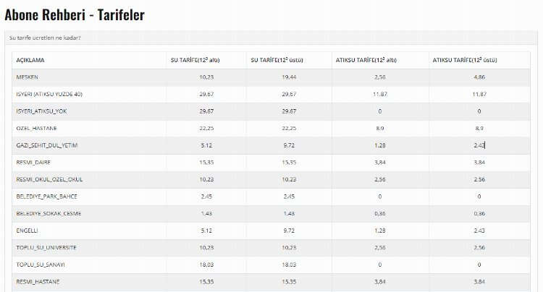Select the GAZI_SEHIT_DUL_YETIM row label
Screen dimensions: 543x292
(x=47, y=145)
